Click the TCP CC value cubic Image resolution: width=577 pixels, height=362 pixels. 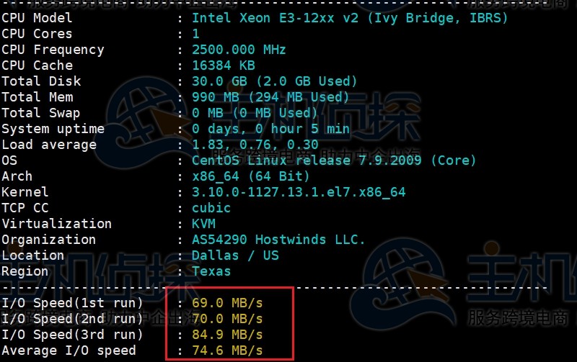tap(211, 208)
